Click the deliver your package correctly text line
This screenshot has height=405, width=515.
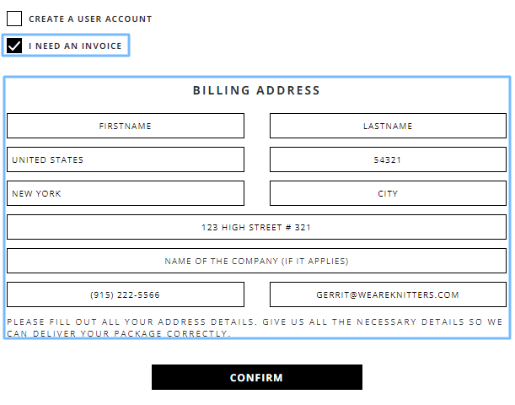tap(119, 333)
